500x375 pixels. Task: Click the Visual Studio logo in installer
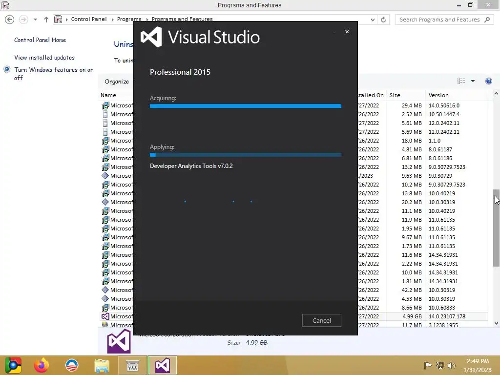[x=151, y=37]
